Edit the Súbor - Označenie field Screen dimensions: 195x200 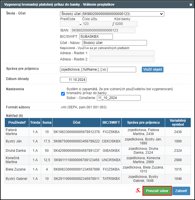coord(119,98)
